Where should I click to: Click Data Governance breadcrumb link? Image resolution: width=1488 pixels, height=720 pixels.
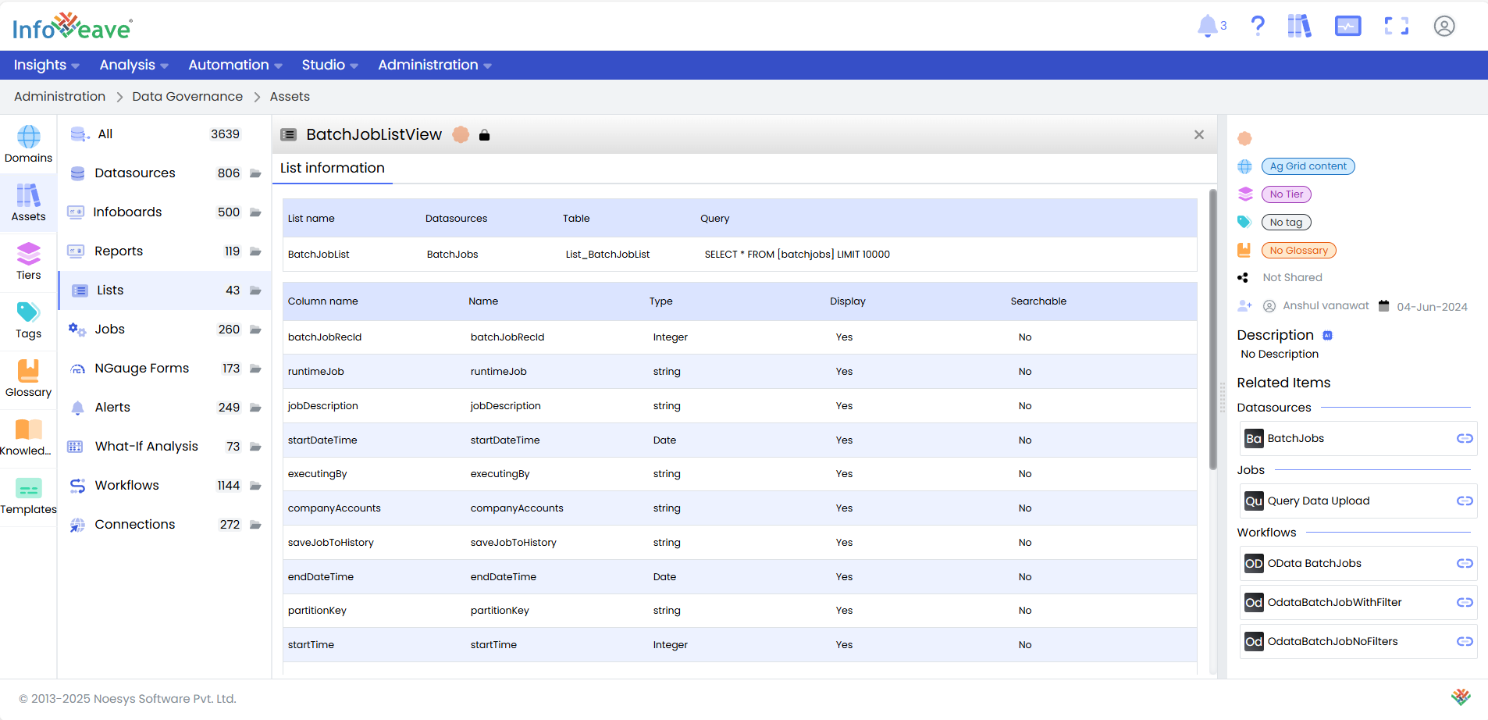[187, 96]
